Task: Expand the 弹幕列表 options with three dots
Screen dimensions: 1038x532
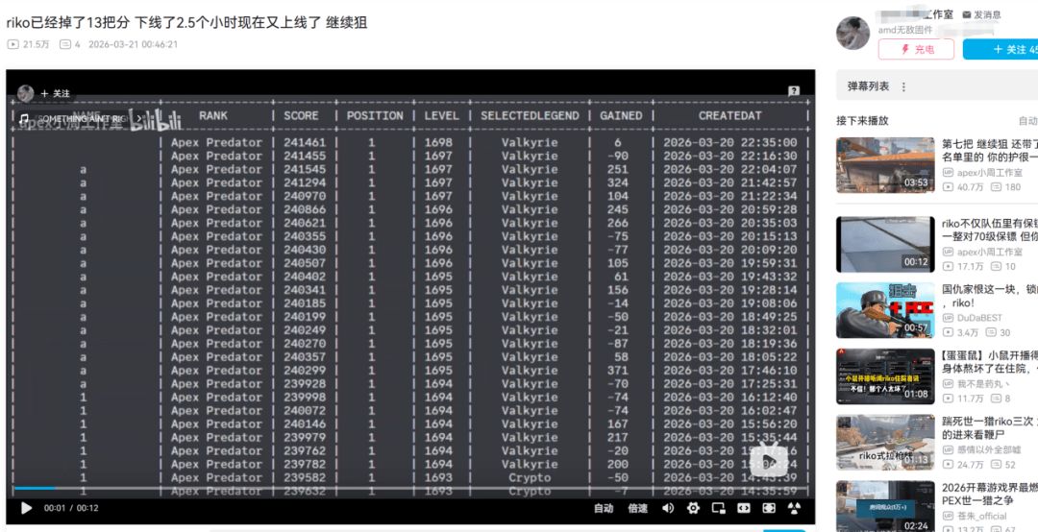Action: tap(903, 86)
